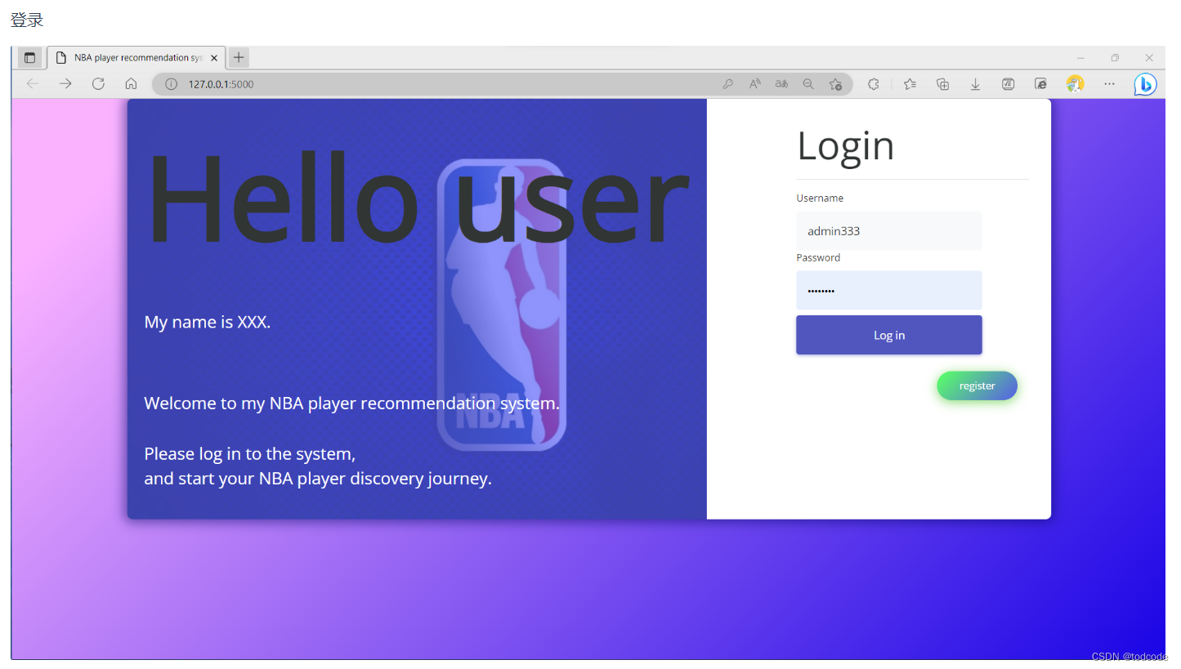1181x669 pixels.
Task: Open Bing chat sidebar
Action: [1145, 84]
